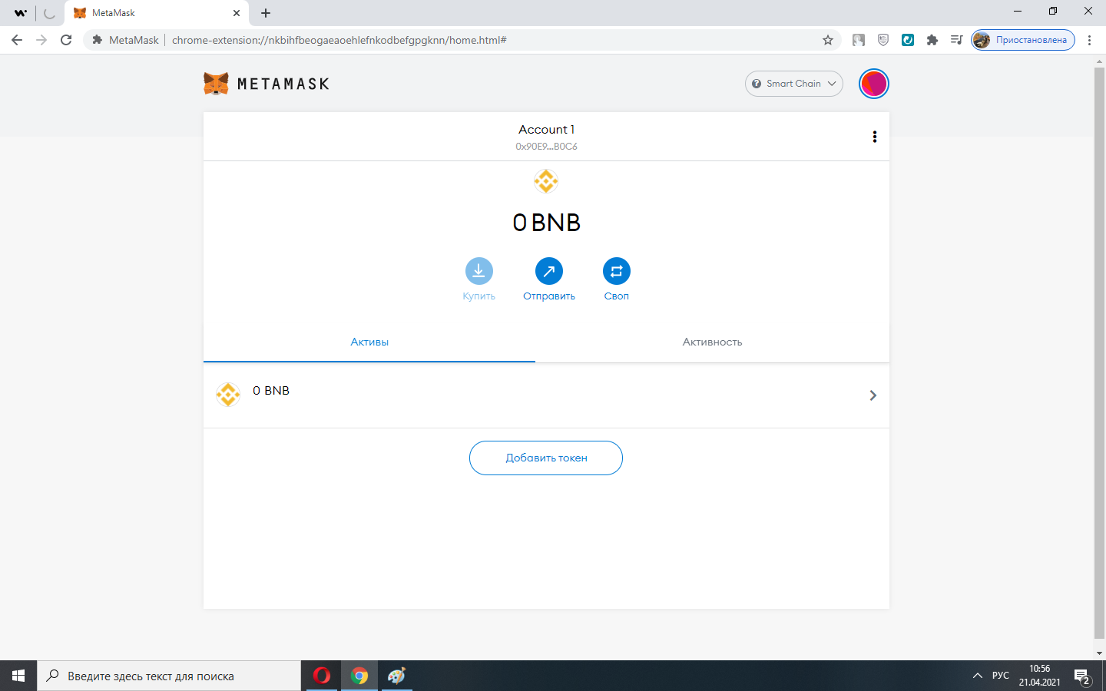
Task: Reload the page with refresh icon
Action: click(x=66, y=40)
